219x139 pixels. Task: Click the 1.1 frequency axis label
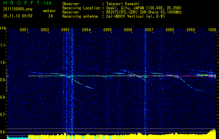coord(3,45)
